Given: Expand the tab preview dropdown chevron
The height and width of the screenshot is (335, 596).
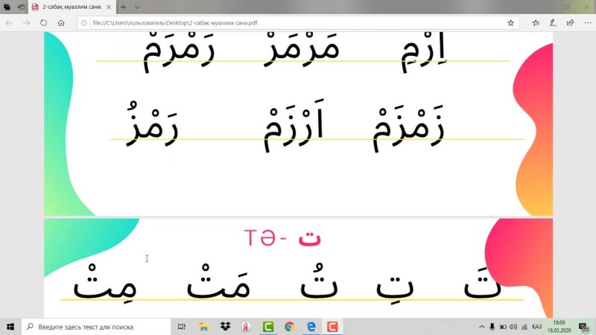Looking at the screenshot, I should point(137,7).
